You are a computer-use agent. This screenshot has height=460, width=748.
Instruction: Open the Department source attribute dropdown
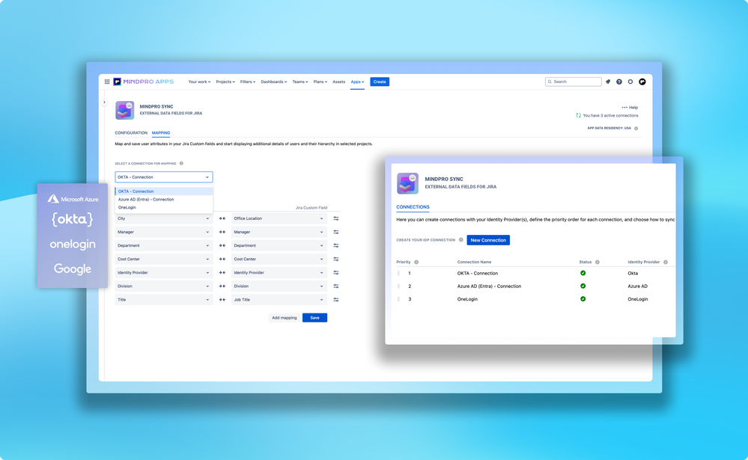164,245
